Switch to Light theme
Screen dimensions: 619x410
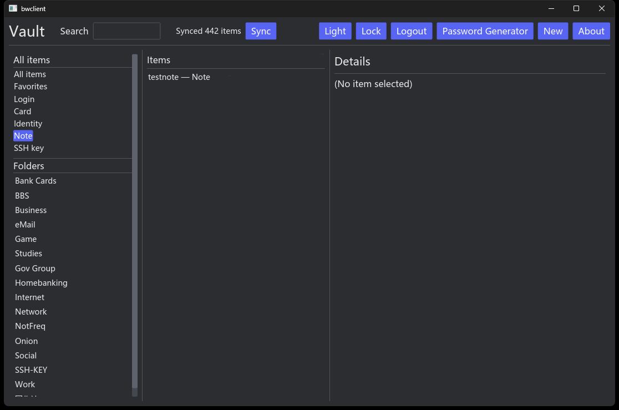point(335,31)
